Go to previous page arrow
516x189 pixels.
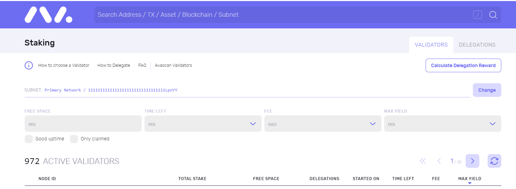tap(439, 161)
